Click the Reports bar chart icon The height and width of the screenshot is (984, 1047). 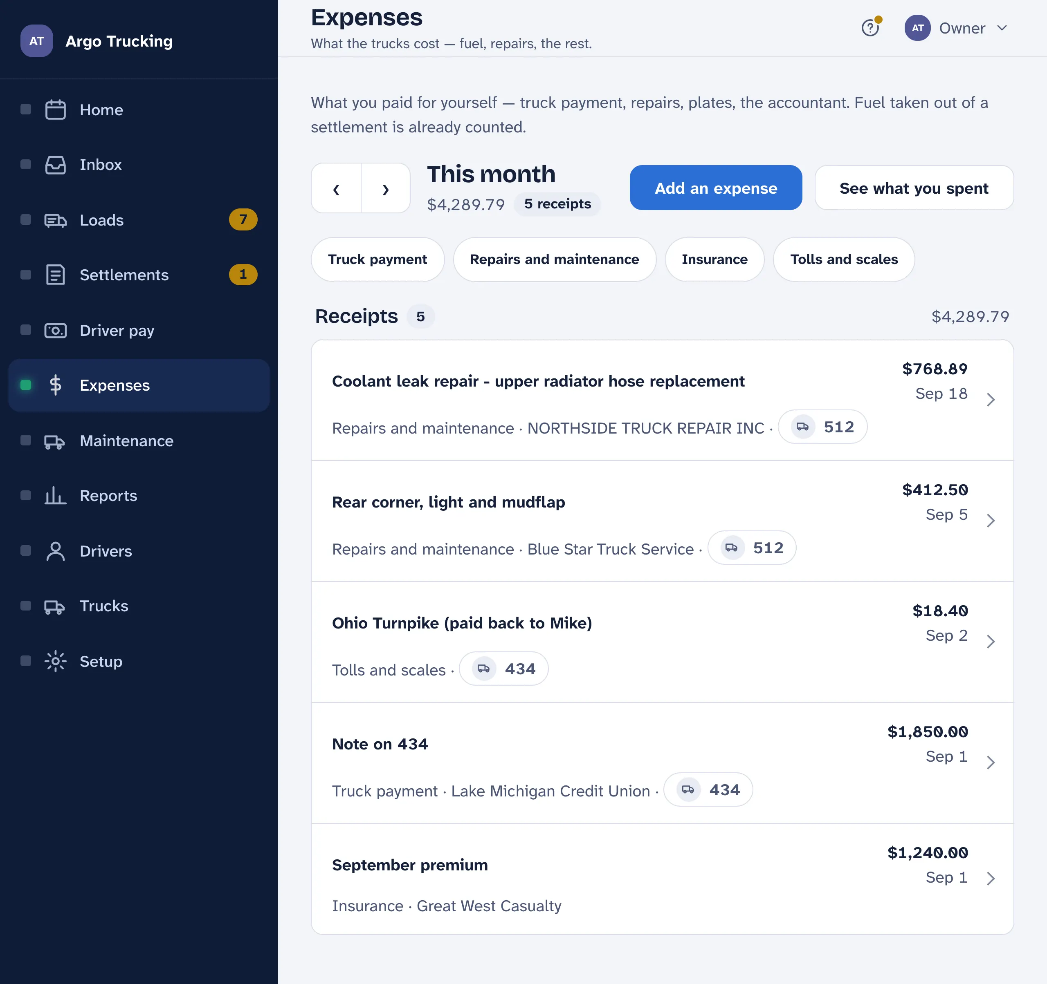point(55,496)
